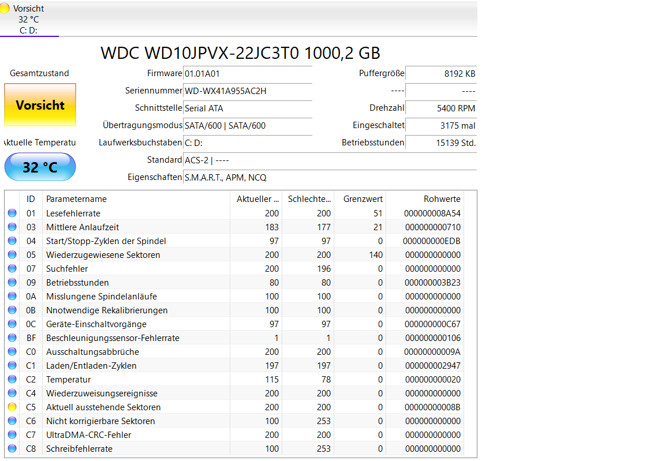Click the serial number field WD-WX41A955AC2H

pyautogui.click(x=248, y=91)
